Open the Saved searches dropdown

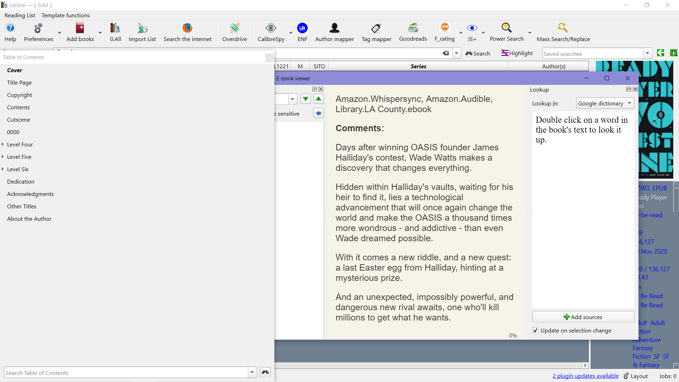tap(648, 53)
